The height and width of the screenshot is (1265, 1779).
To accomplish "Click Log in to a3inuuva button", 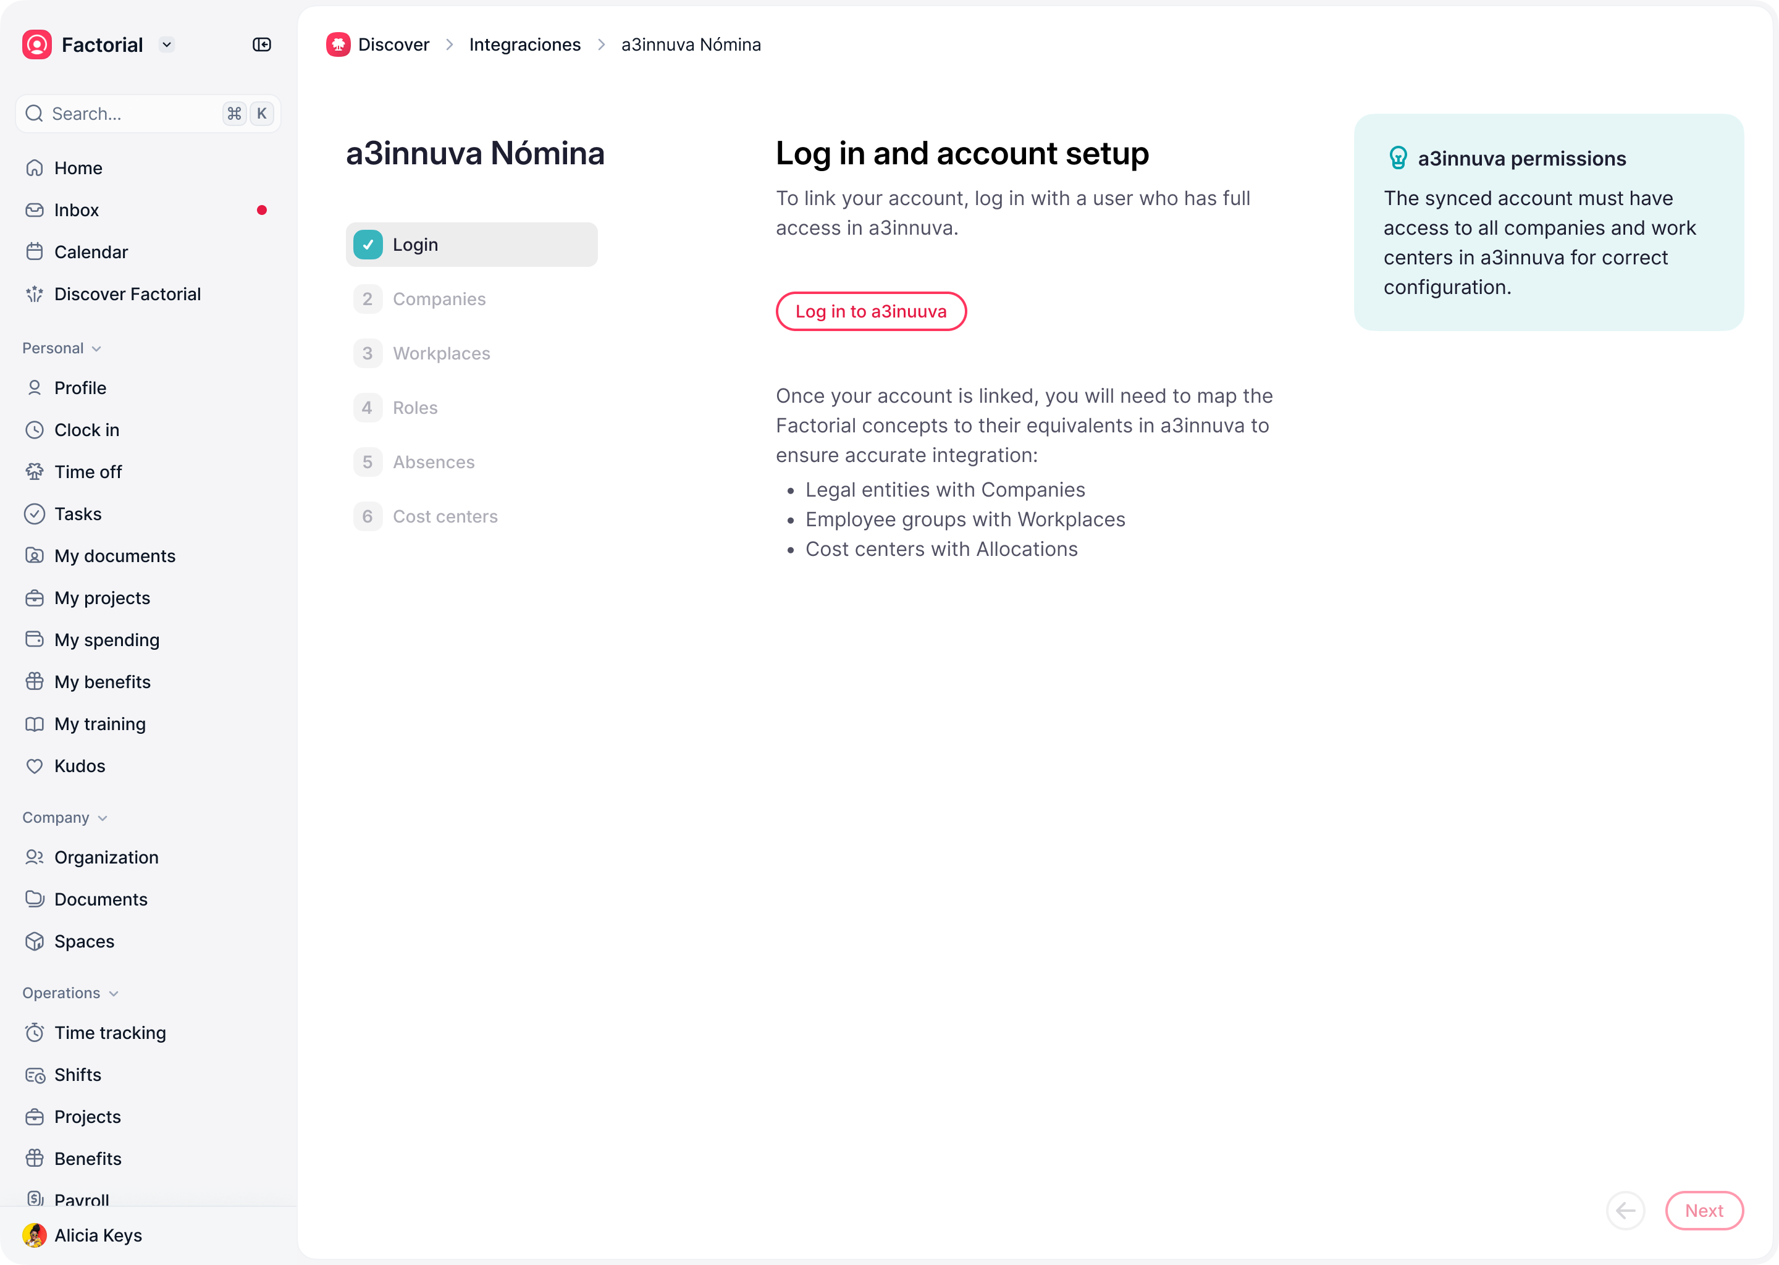I will pyautogui.click(x=871, y=311).
